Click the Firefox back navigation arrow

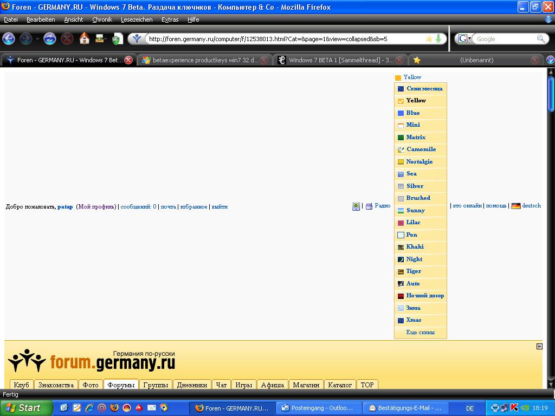click(x=9, y=38)
